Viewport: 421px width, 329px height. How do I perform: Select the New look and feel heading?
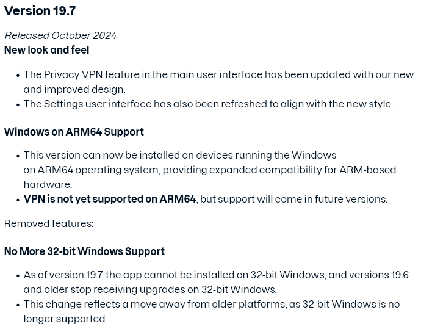tap(46, 50)
